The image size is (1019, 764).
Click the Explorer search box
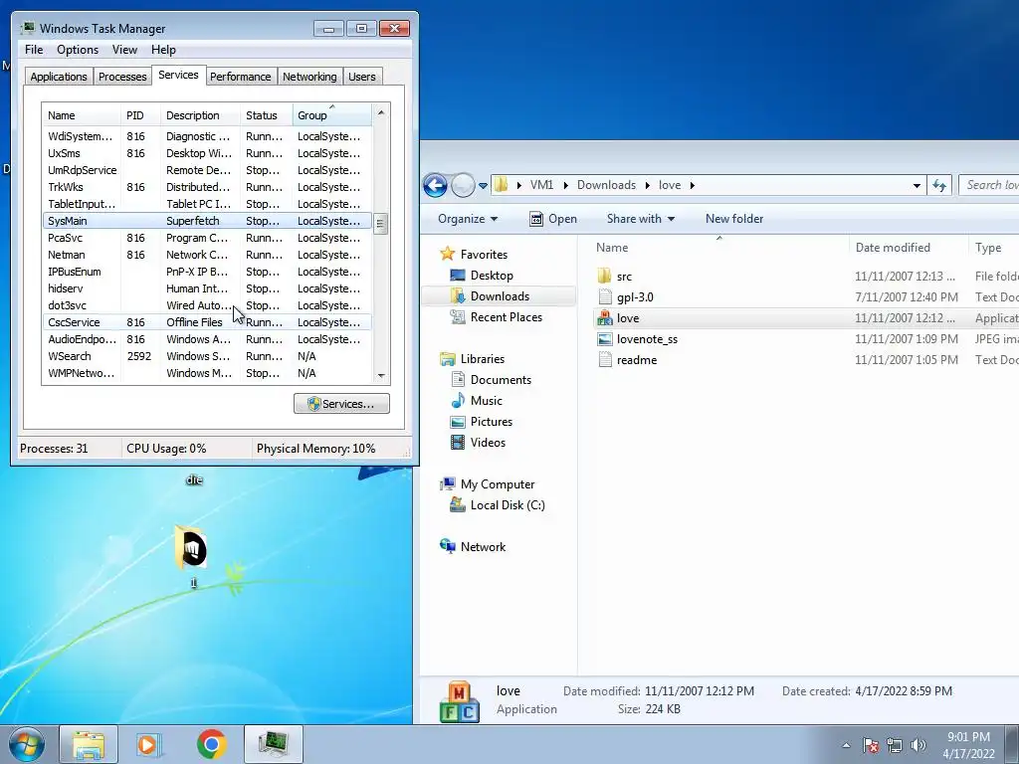(x=990, y=185)
